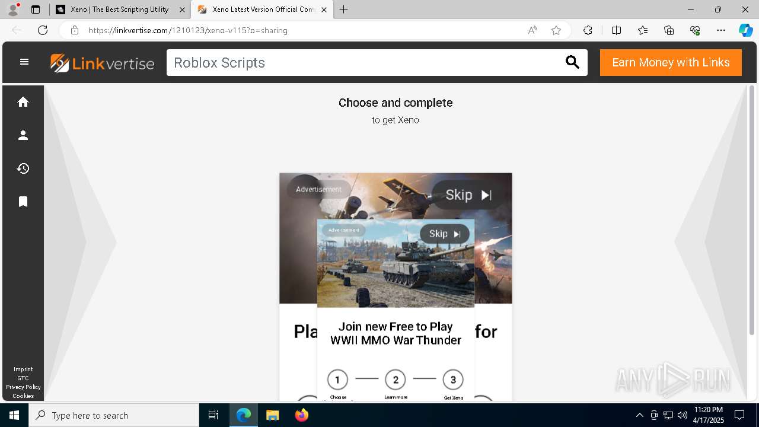Open the Cookies link
The image size is (759, 427).
coord(23,396)
